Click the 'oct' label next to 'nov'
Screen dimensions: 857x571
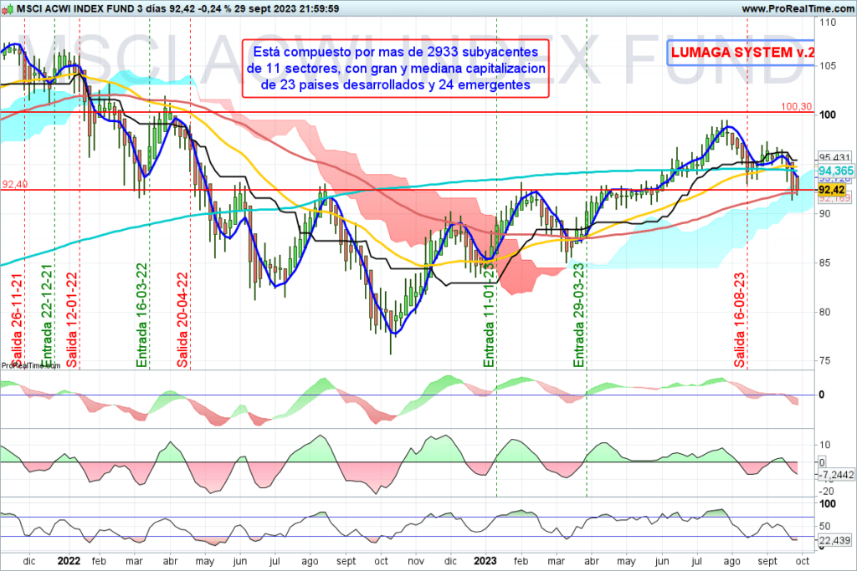point(381,561)
